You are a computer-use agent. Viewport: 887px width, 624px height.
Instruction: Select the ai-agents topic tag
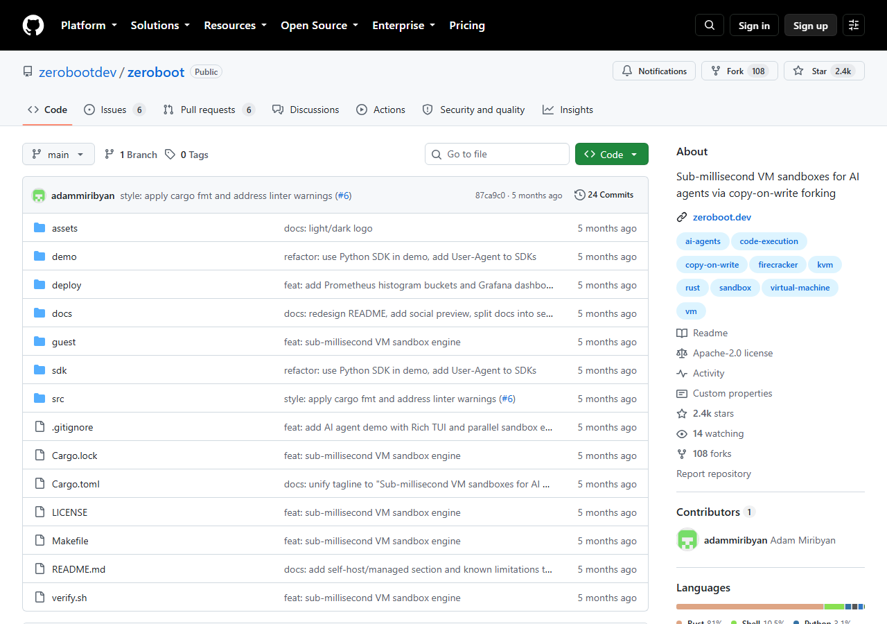point(703,241)
